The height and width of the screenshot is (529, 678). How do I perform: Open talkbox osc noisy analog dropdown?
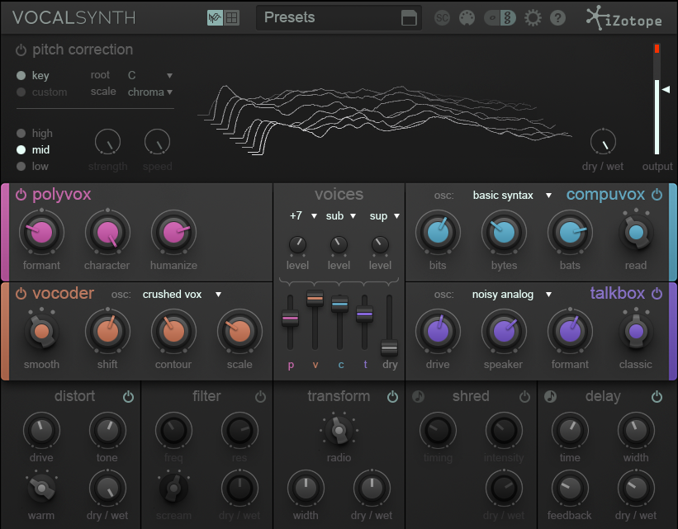(512, 295)
